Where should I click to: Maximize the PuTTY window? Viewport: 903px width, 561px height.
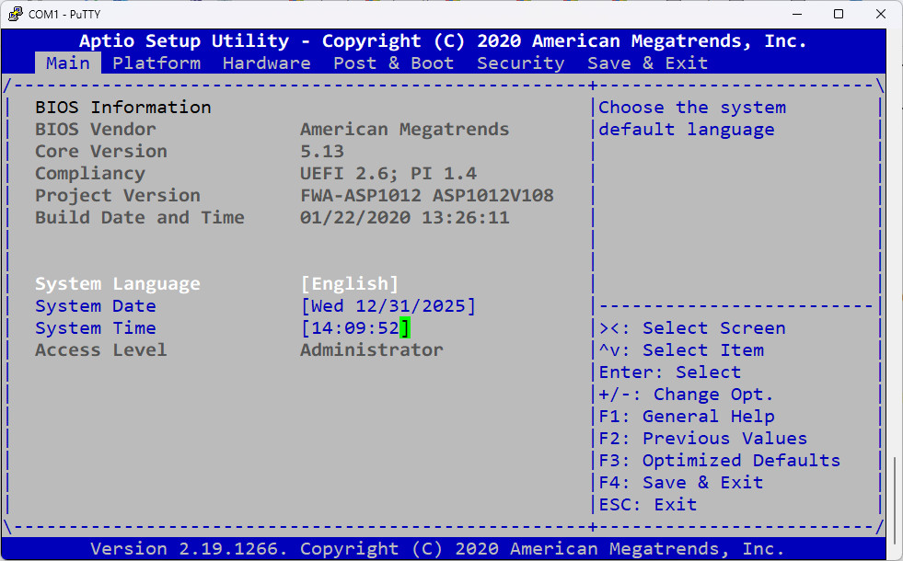839,14
